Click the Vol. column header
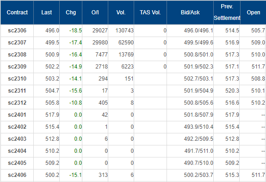The width and height of the screenshot is (266, 182). (x=121, y=13)
